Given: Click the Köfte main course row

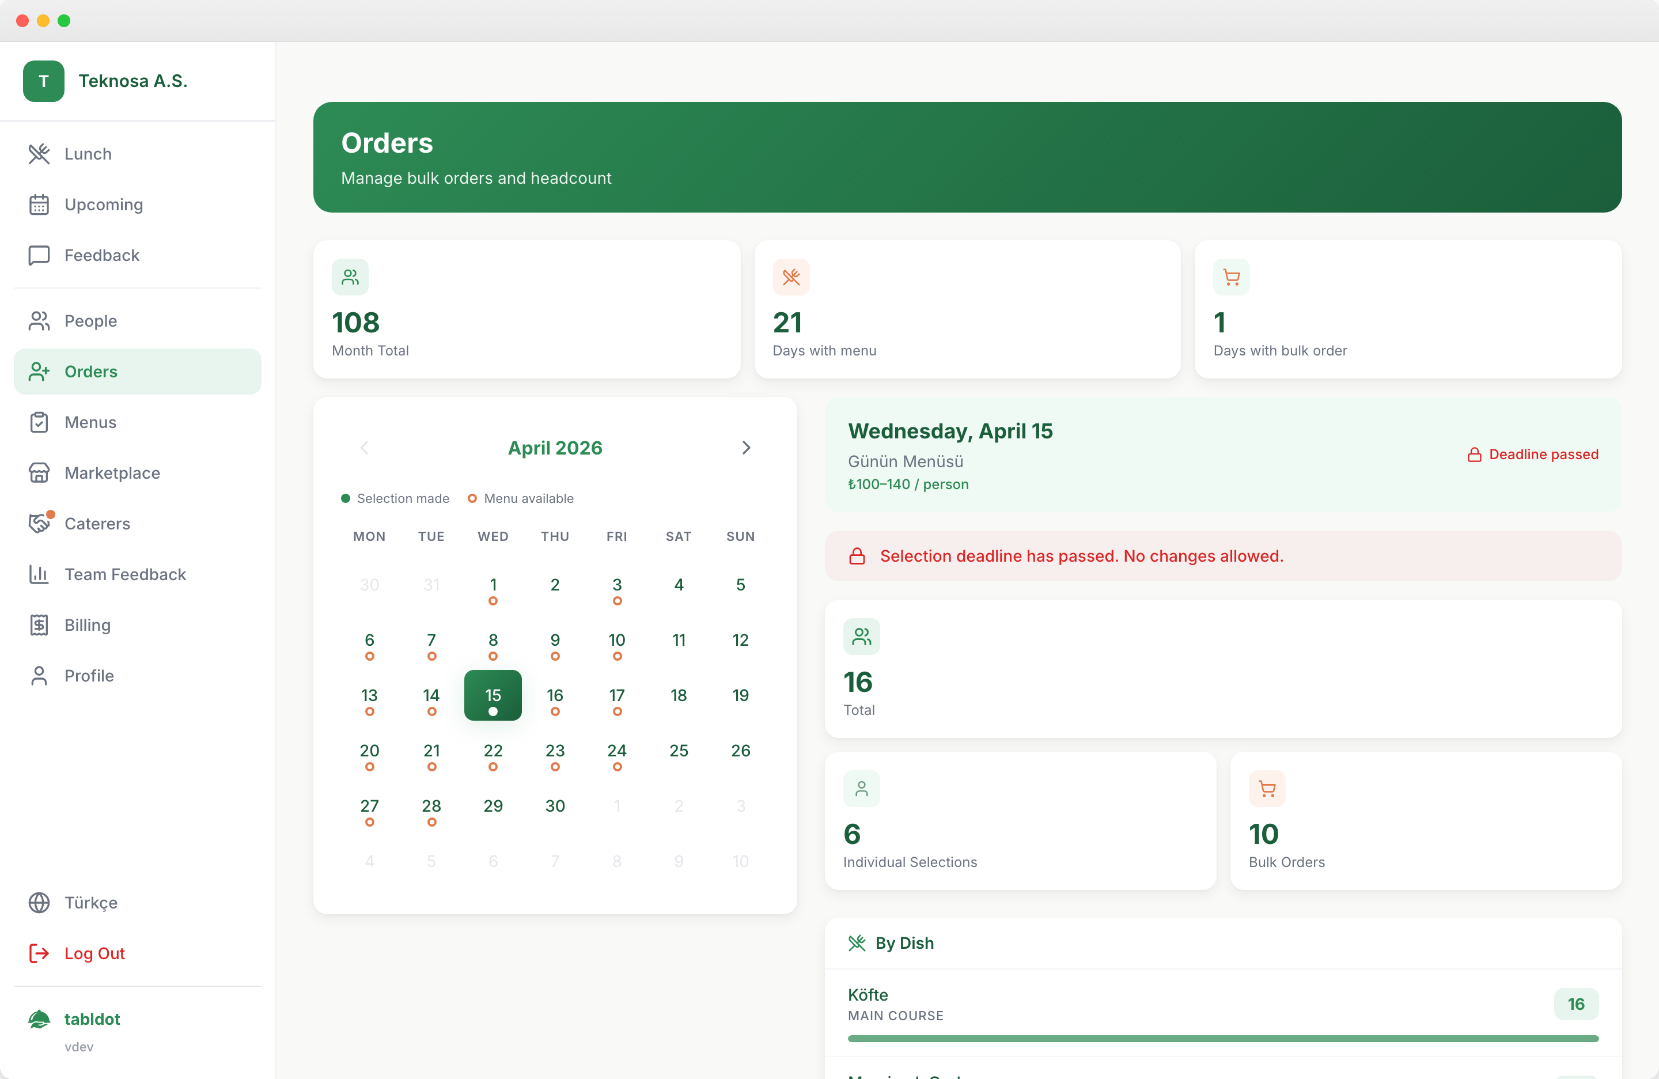Looking at the screenshot, I should point(1222,1013).
